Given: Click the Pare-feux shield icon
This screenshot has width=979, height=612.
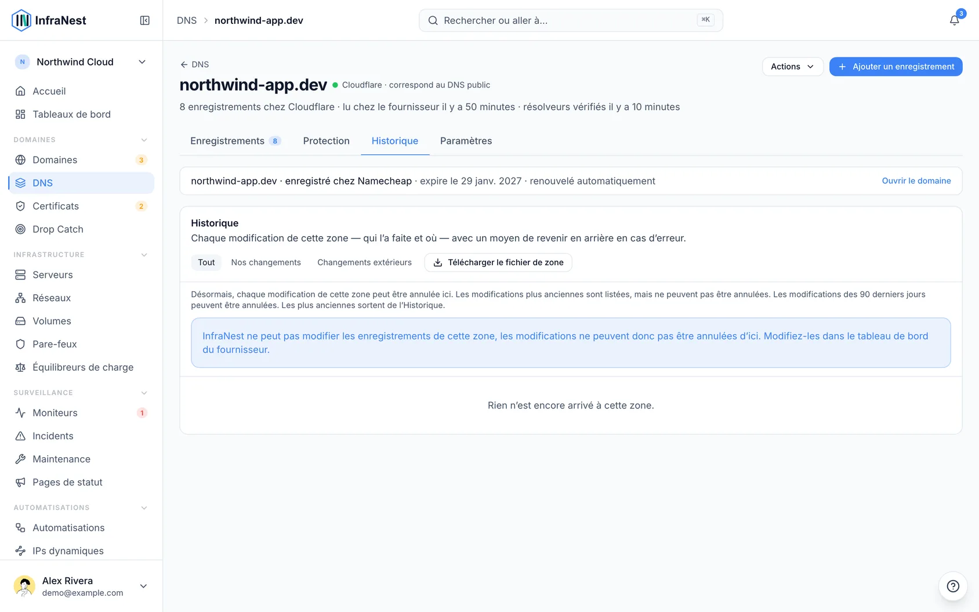Looking at the screenshot, I should [20, 344].
